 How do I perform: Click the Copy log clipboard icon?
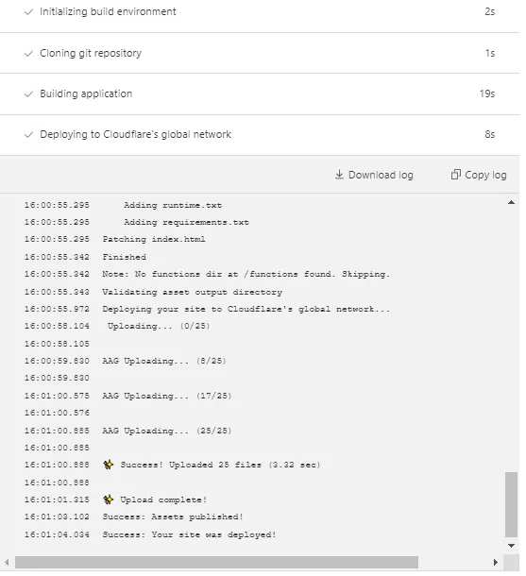455,175
